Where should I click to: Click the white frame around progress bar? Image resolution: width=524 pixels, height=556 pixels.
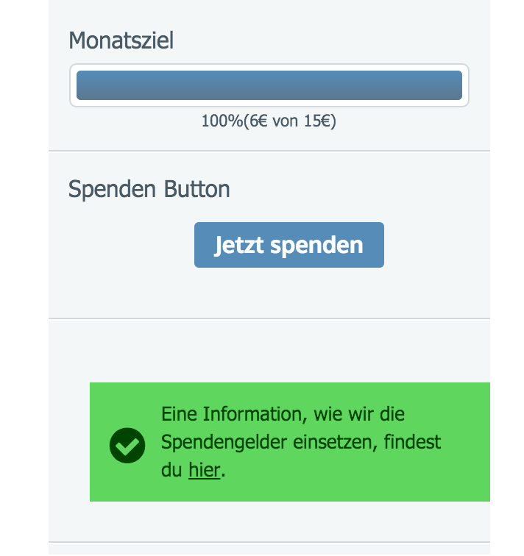click(269, 68)
